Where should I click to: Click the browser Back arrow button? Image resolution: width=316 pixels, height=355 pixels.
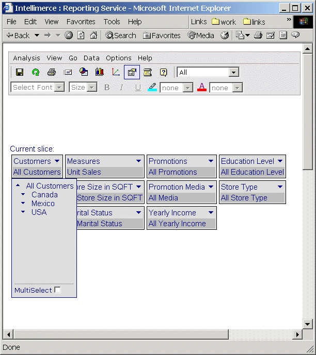point(18,36)
